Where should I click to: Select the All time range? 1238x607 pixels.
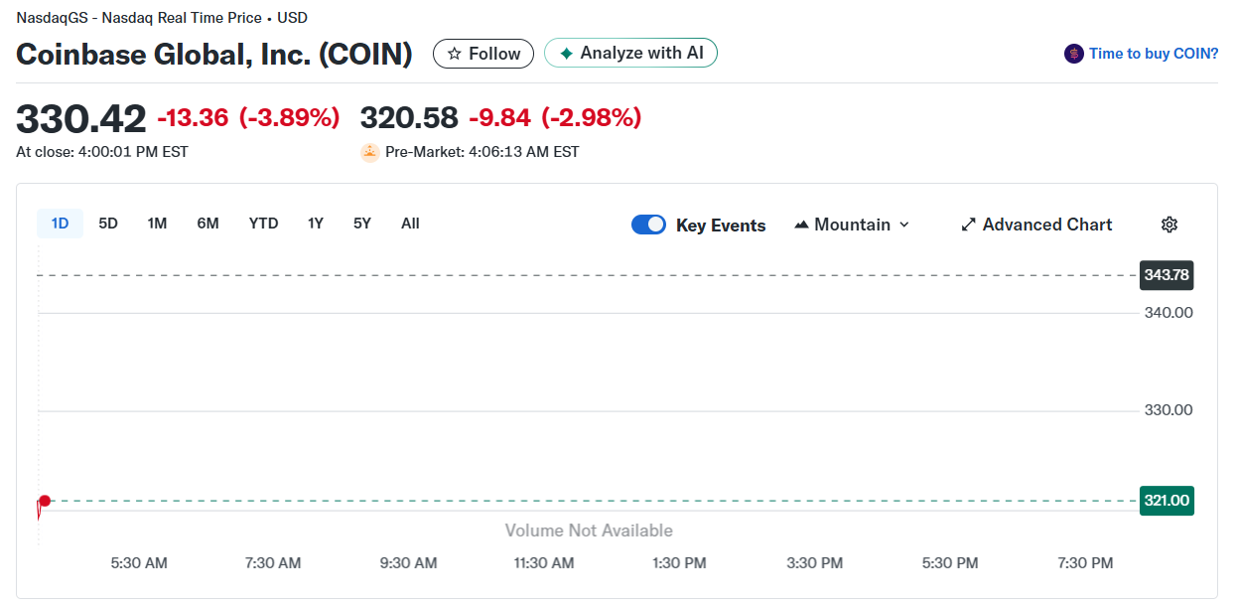coord(410,224)
